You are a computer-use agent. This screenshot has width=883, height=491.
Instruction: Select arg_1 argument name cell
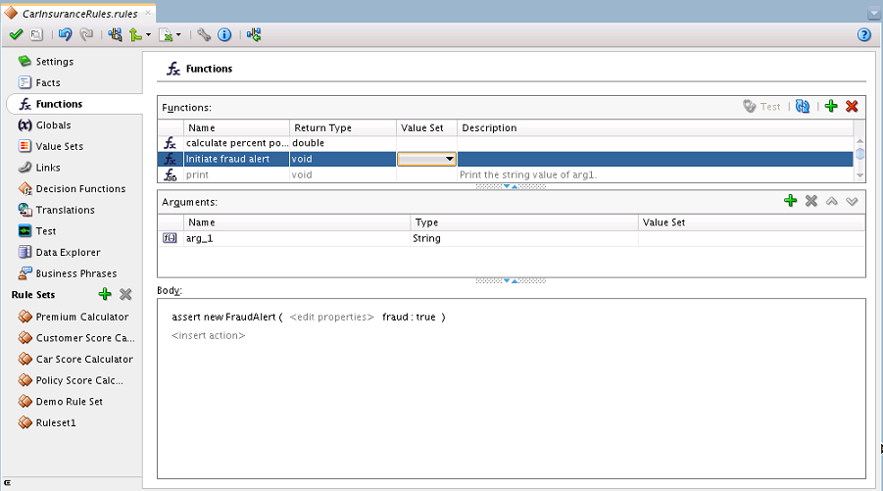297,238
